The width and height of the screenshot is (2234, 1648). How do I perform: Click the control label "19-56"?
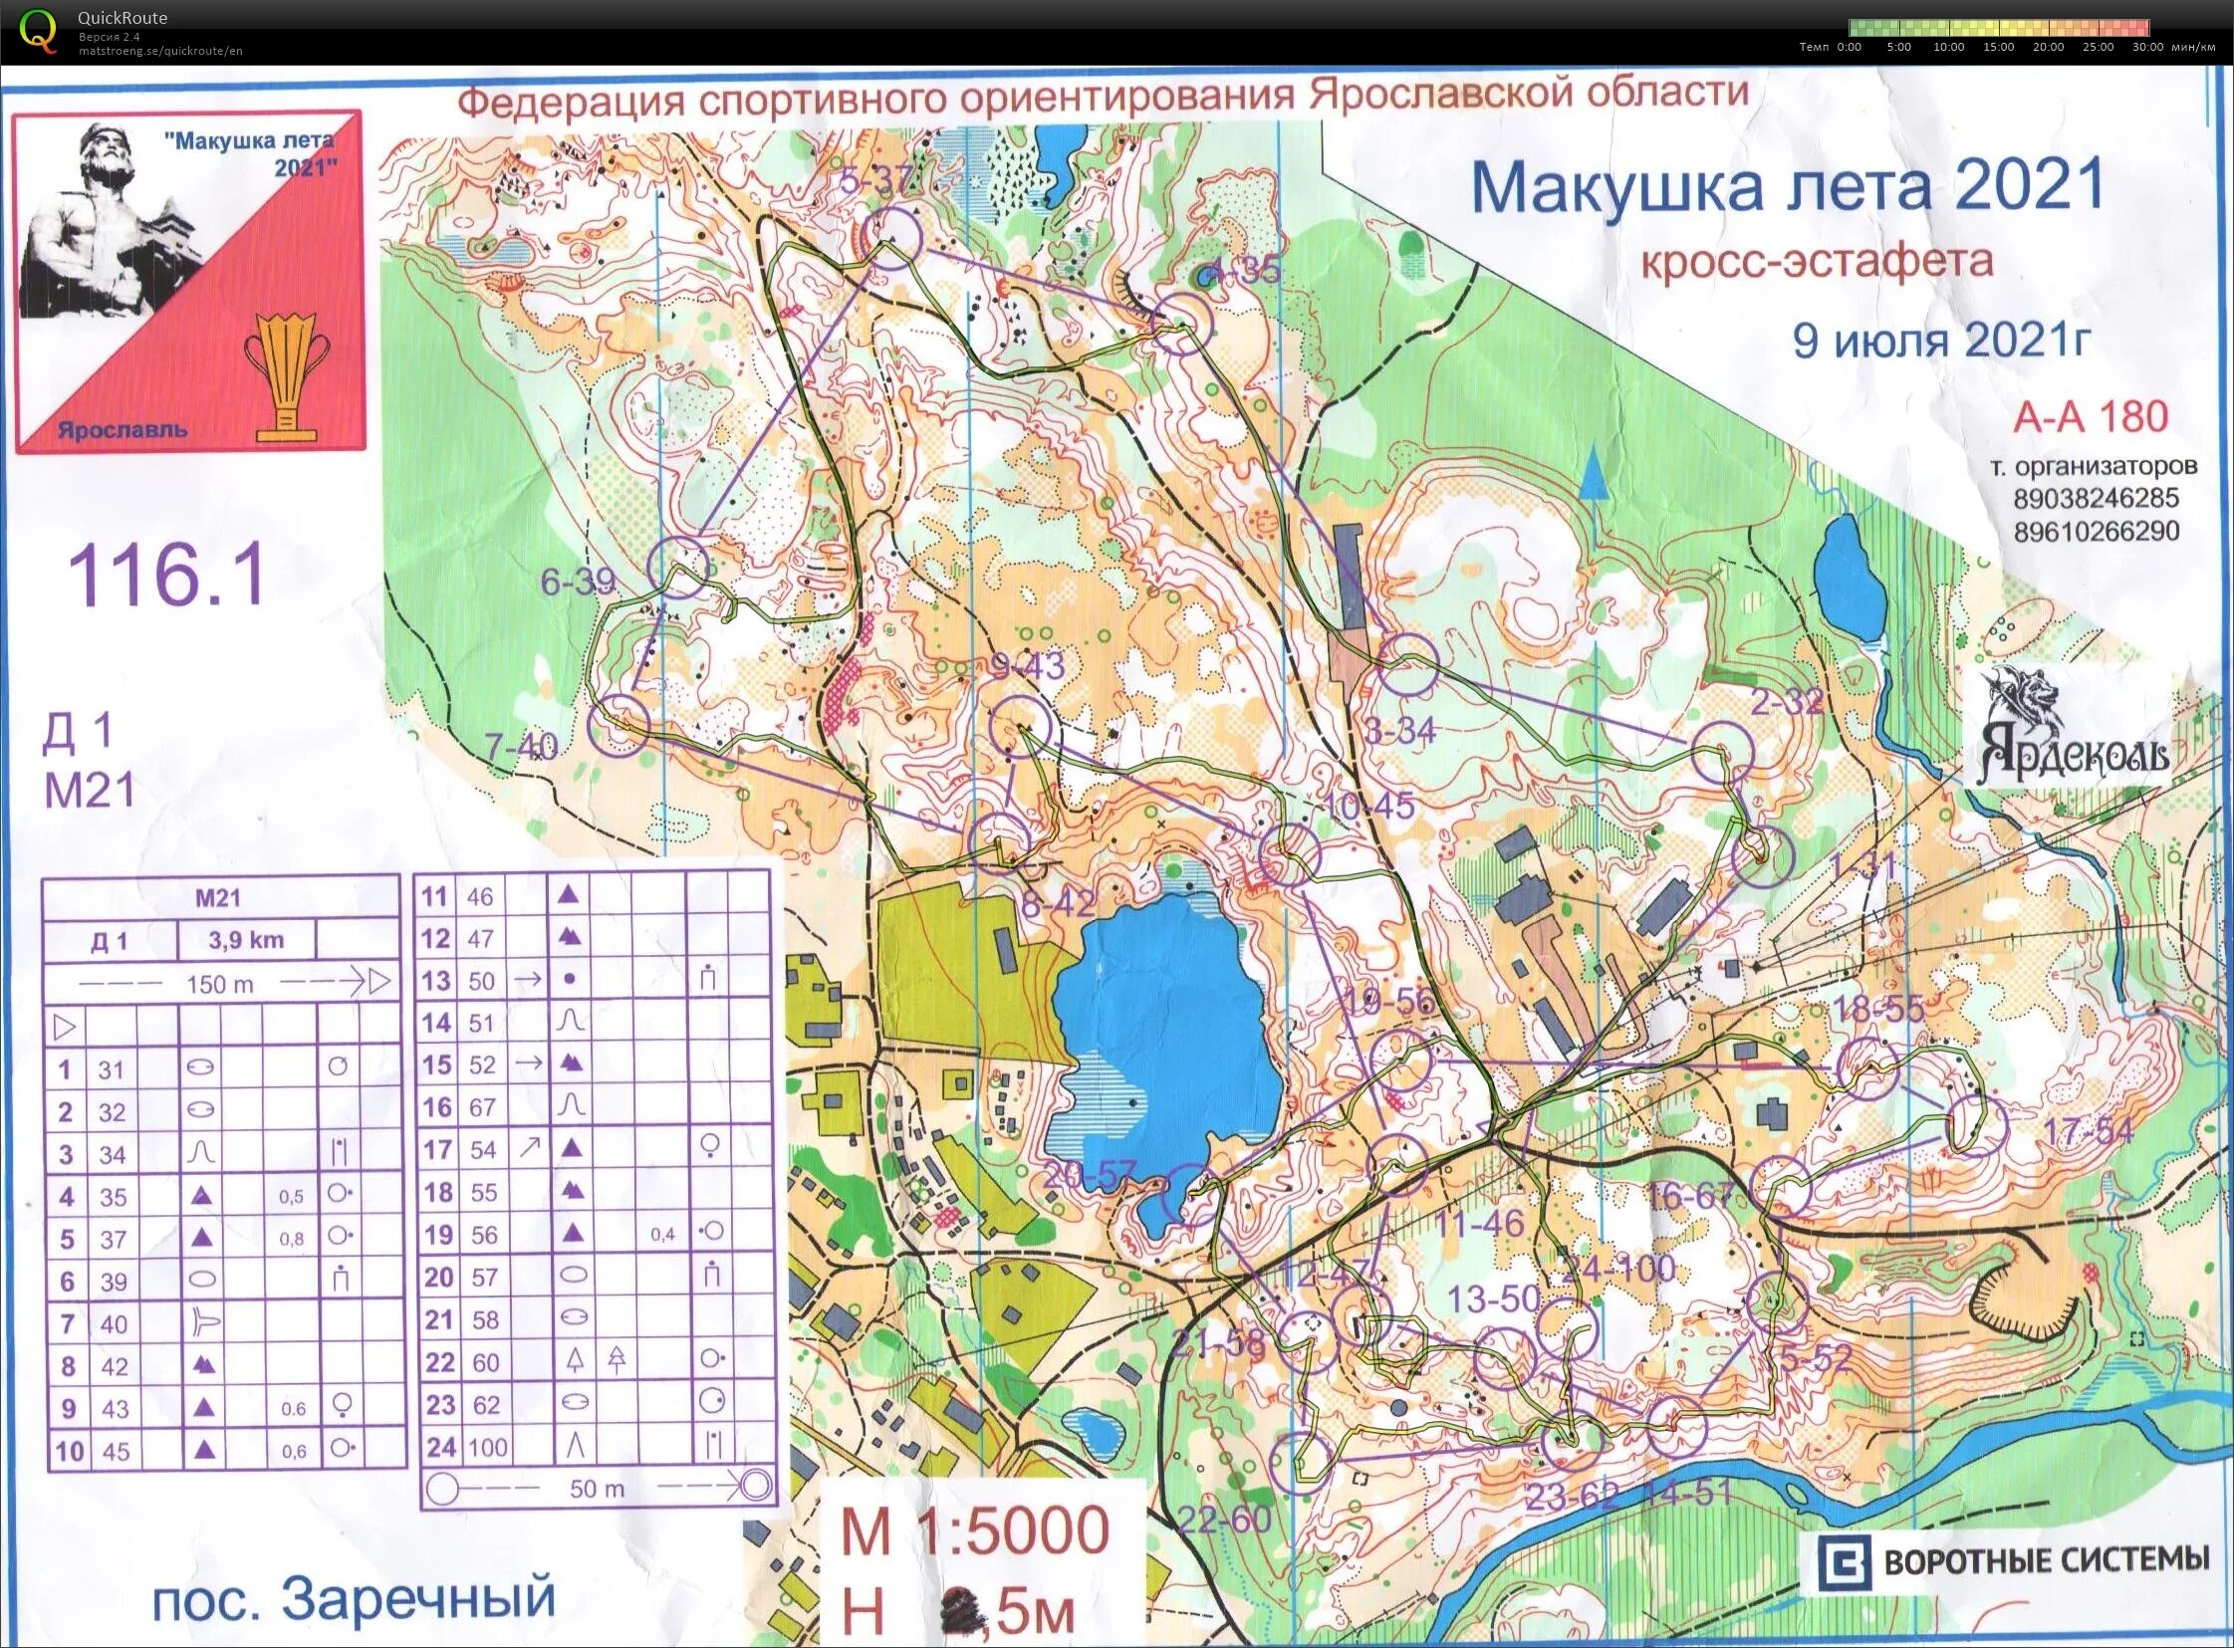point(1387,1002)
